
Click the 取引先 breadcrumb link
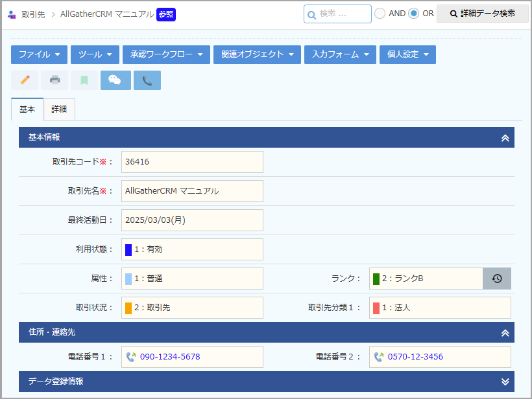pyautogui.click(x=33, y=14)
